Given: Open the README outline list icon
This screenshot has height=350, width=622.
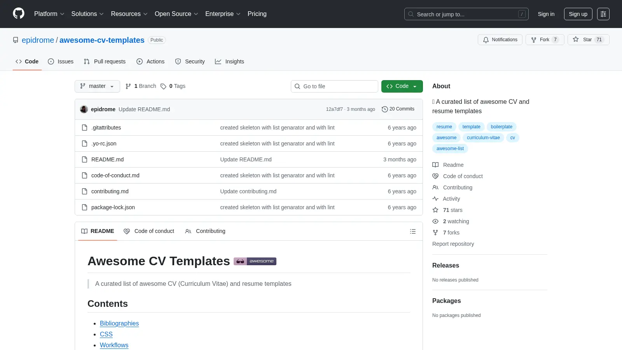Looking at the screenshot, I should [413, 231].
